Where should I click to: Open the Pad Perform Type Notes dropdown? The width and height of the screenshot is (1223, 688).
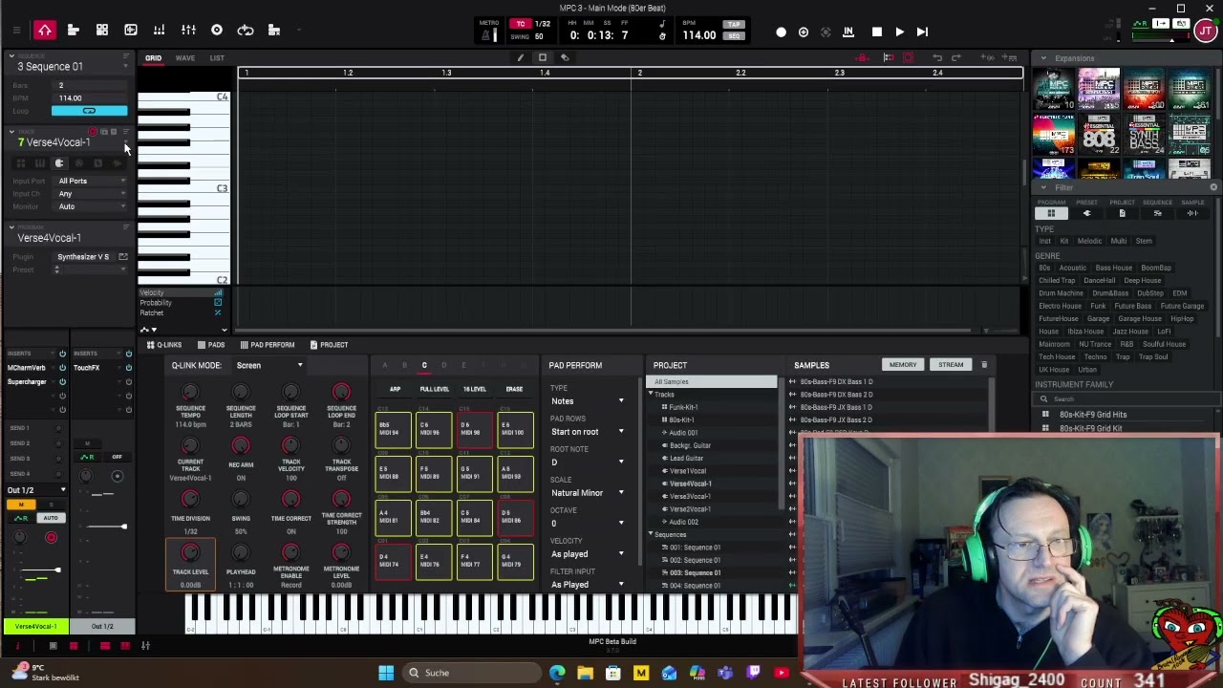click(587, 401)
